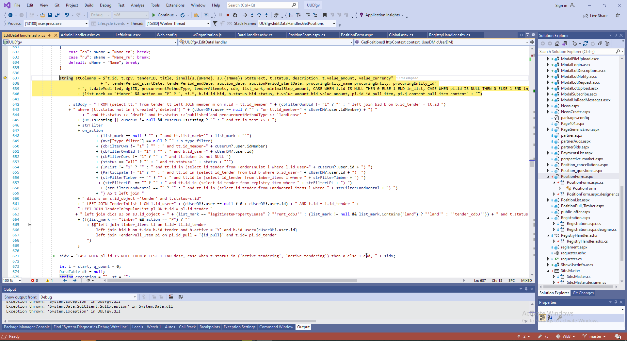Click Sync with Active Document icon

click(586, 43)
